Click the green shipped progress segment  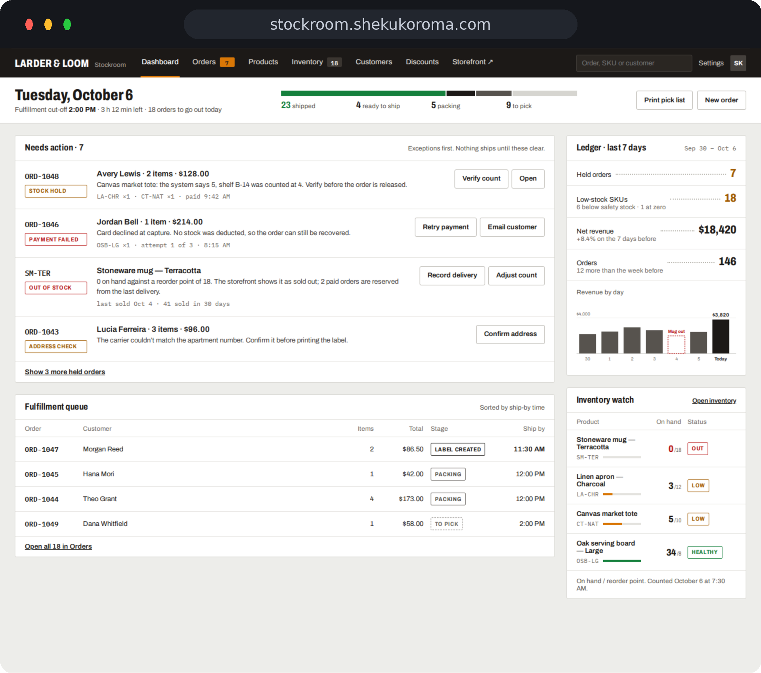[x=363, y=93]
